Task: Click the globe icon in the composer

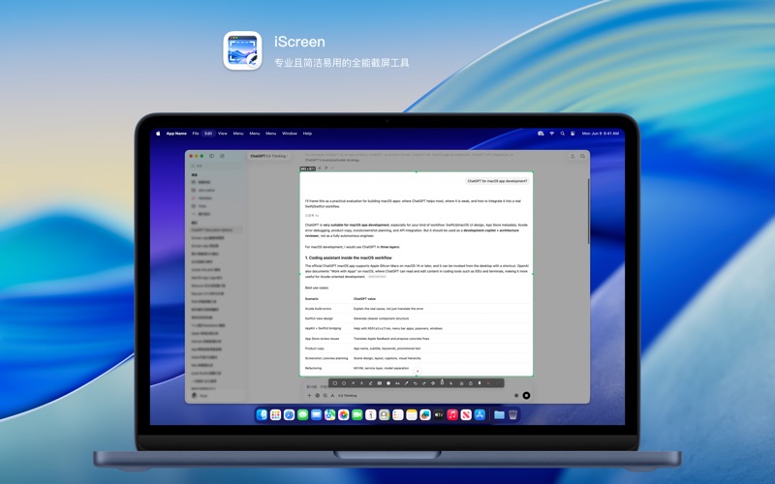Action: (x=318, y=396)
